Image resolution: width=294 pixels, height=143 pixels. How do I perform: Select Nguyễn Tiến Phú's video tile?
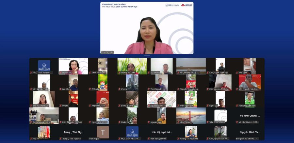click(x=161, y=99)
